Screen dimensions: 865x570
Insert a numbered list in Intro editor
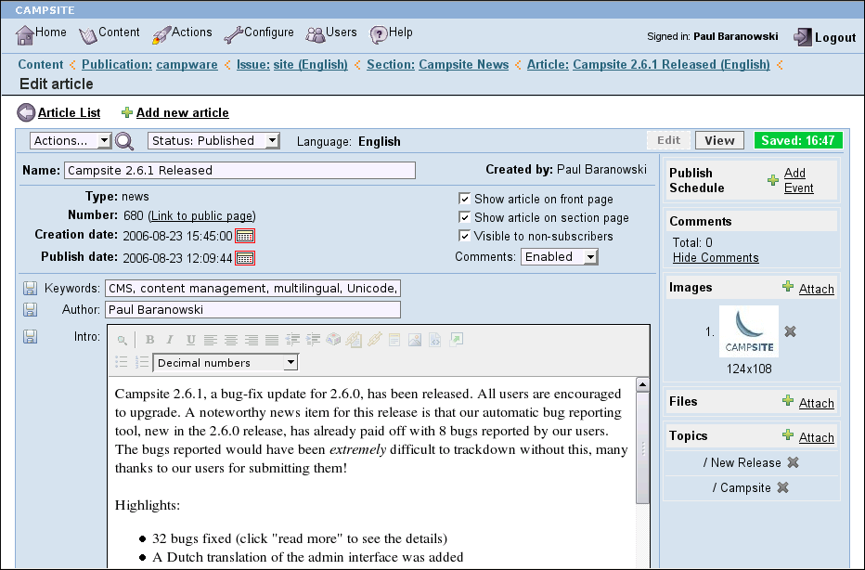click(x=142, y=362)
